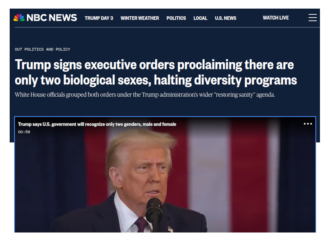Image resolution: width=330 pixels, height=235 pixels.
Task: Click the executive orders headline text
Action: (x=156, y=72)
